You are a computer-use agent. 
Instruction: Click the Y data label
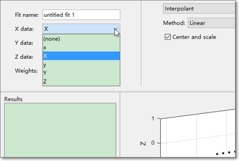pos(24,43)
